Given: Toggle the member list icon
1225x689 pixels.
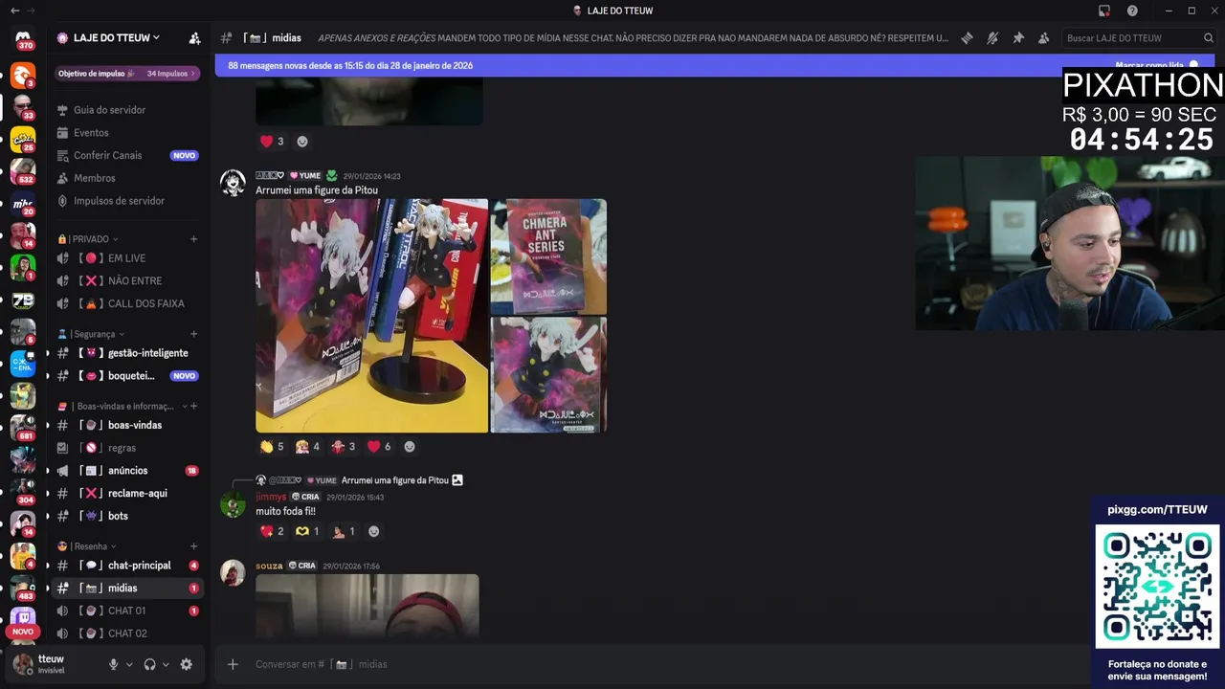Looking at the screenshot, I should [1044, 38].
